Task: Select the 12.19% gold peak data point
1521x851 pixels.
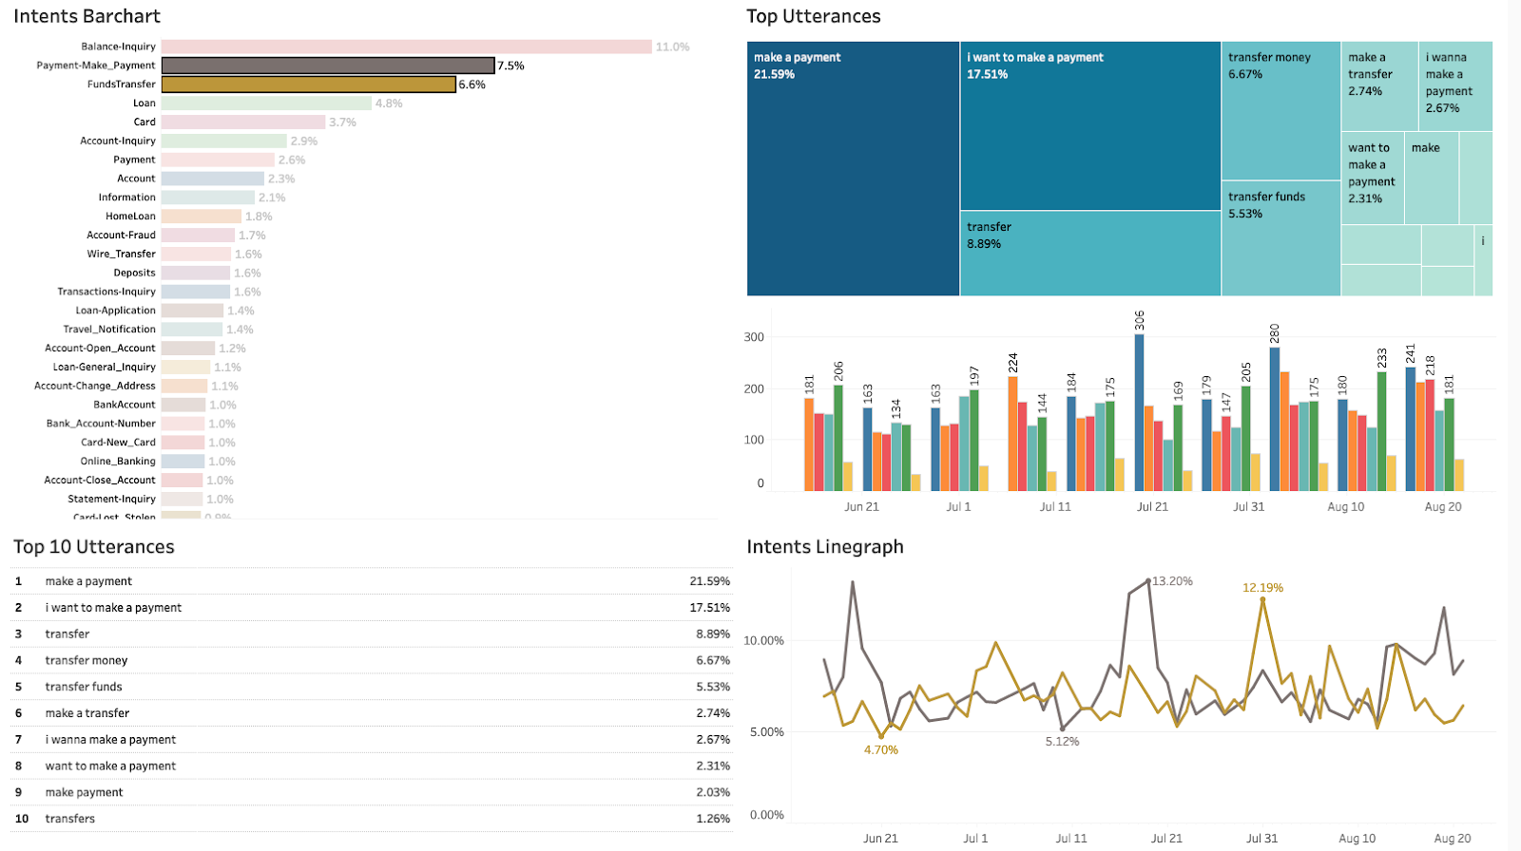Action: [x=1262, y=599]
